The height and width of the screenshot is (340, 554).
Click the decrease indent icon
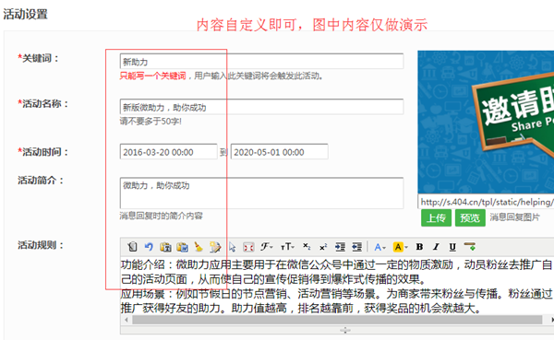[x=356, y=247]
